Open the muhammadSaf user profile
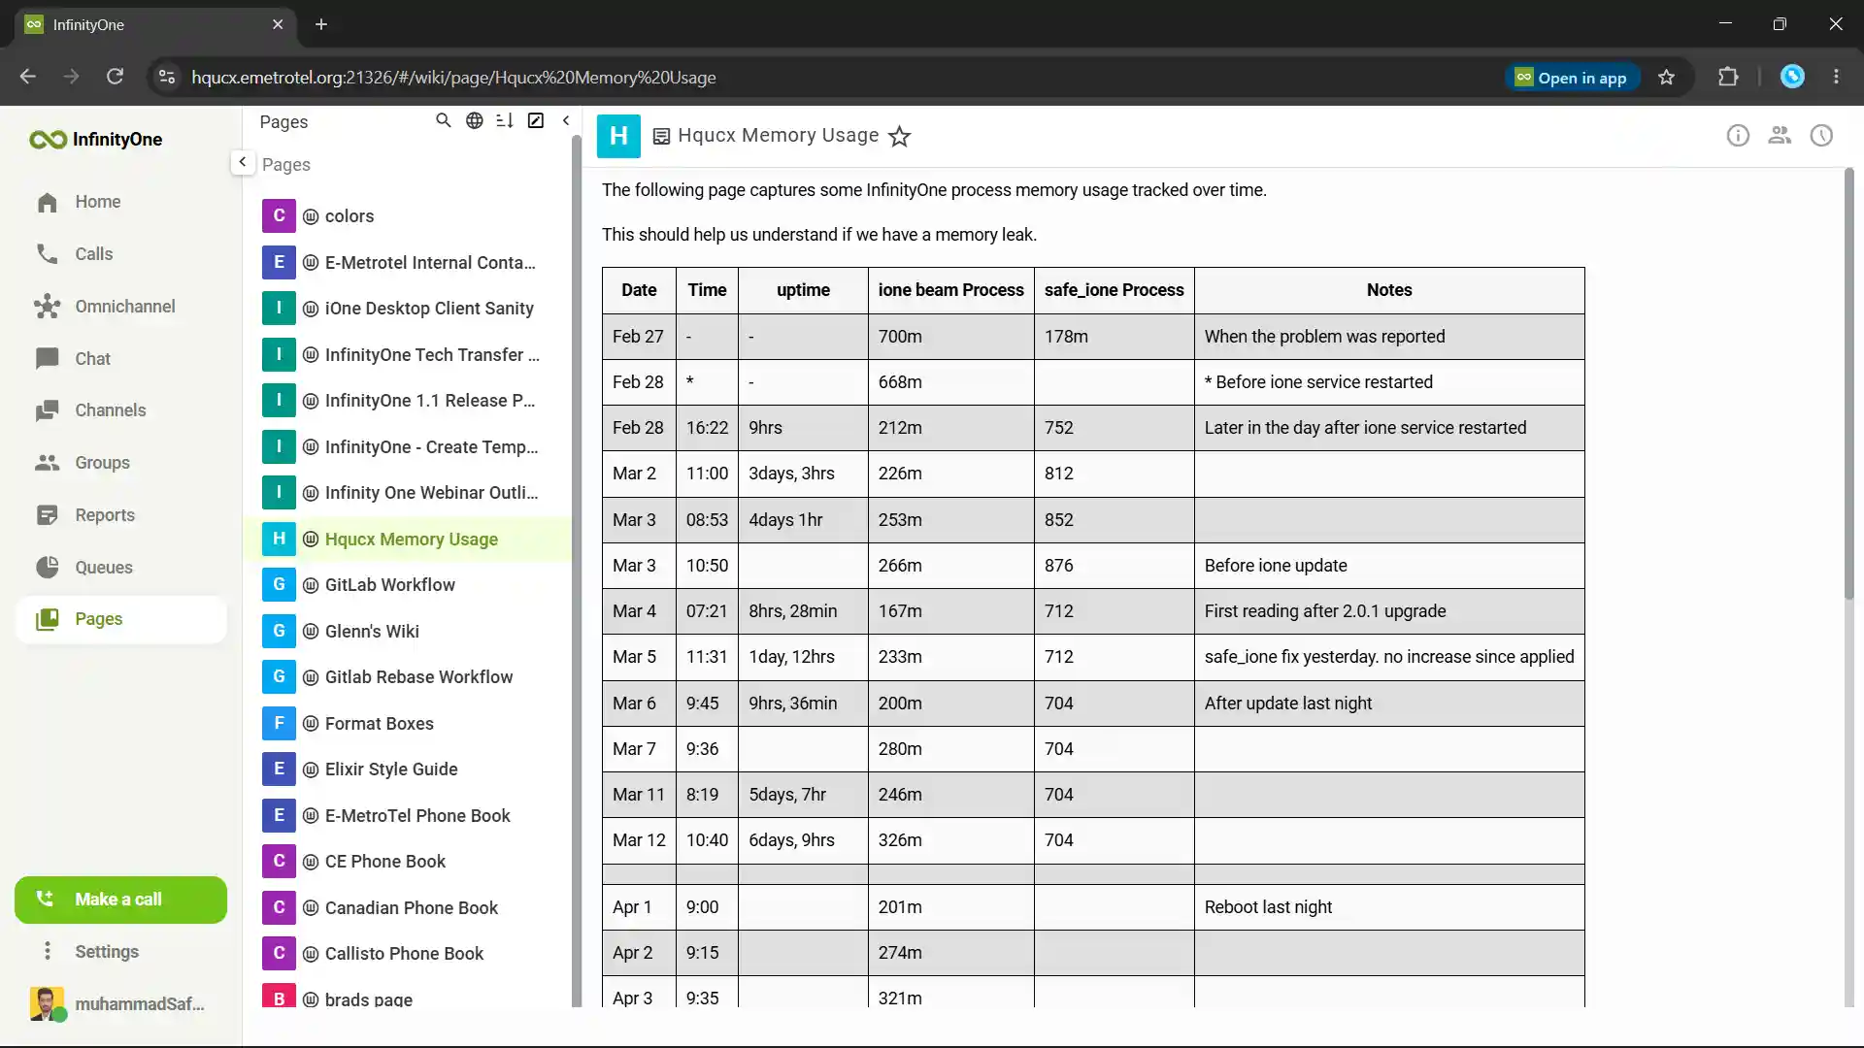1864x1048 pixels. coord(121,1003)
